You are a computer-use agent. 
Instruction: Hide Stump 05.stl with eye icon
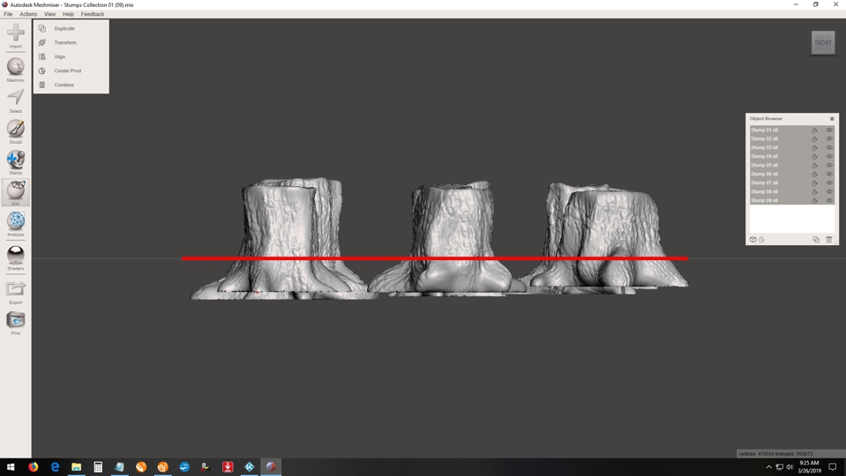pos(829,165)
